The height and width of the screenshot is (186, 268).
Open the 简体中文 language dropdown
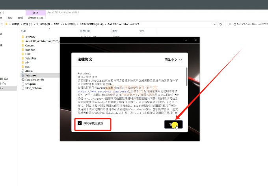point(173,60)
